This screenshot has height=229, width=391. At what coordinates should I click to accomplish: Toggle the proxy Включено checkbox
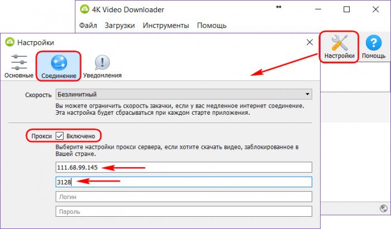tap(60, 136)
